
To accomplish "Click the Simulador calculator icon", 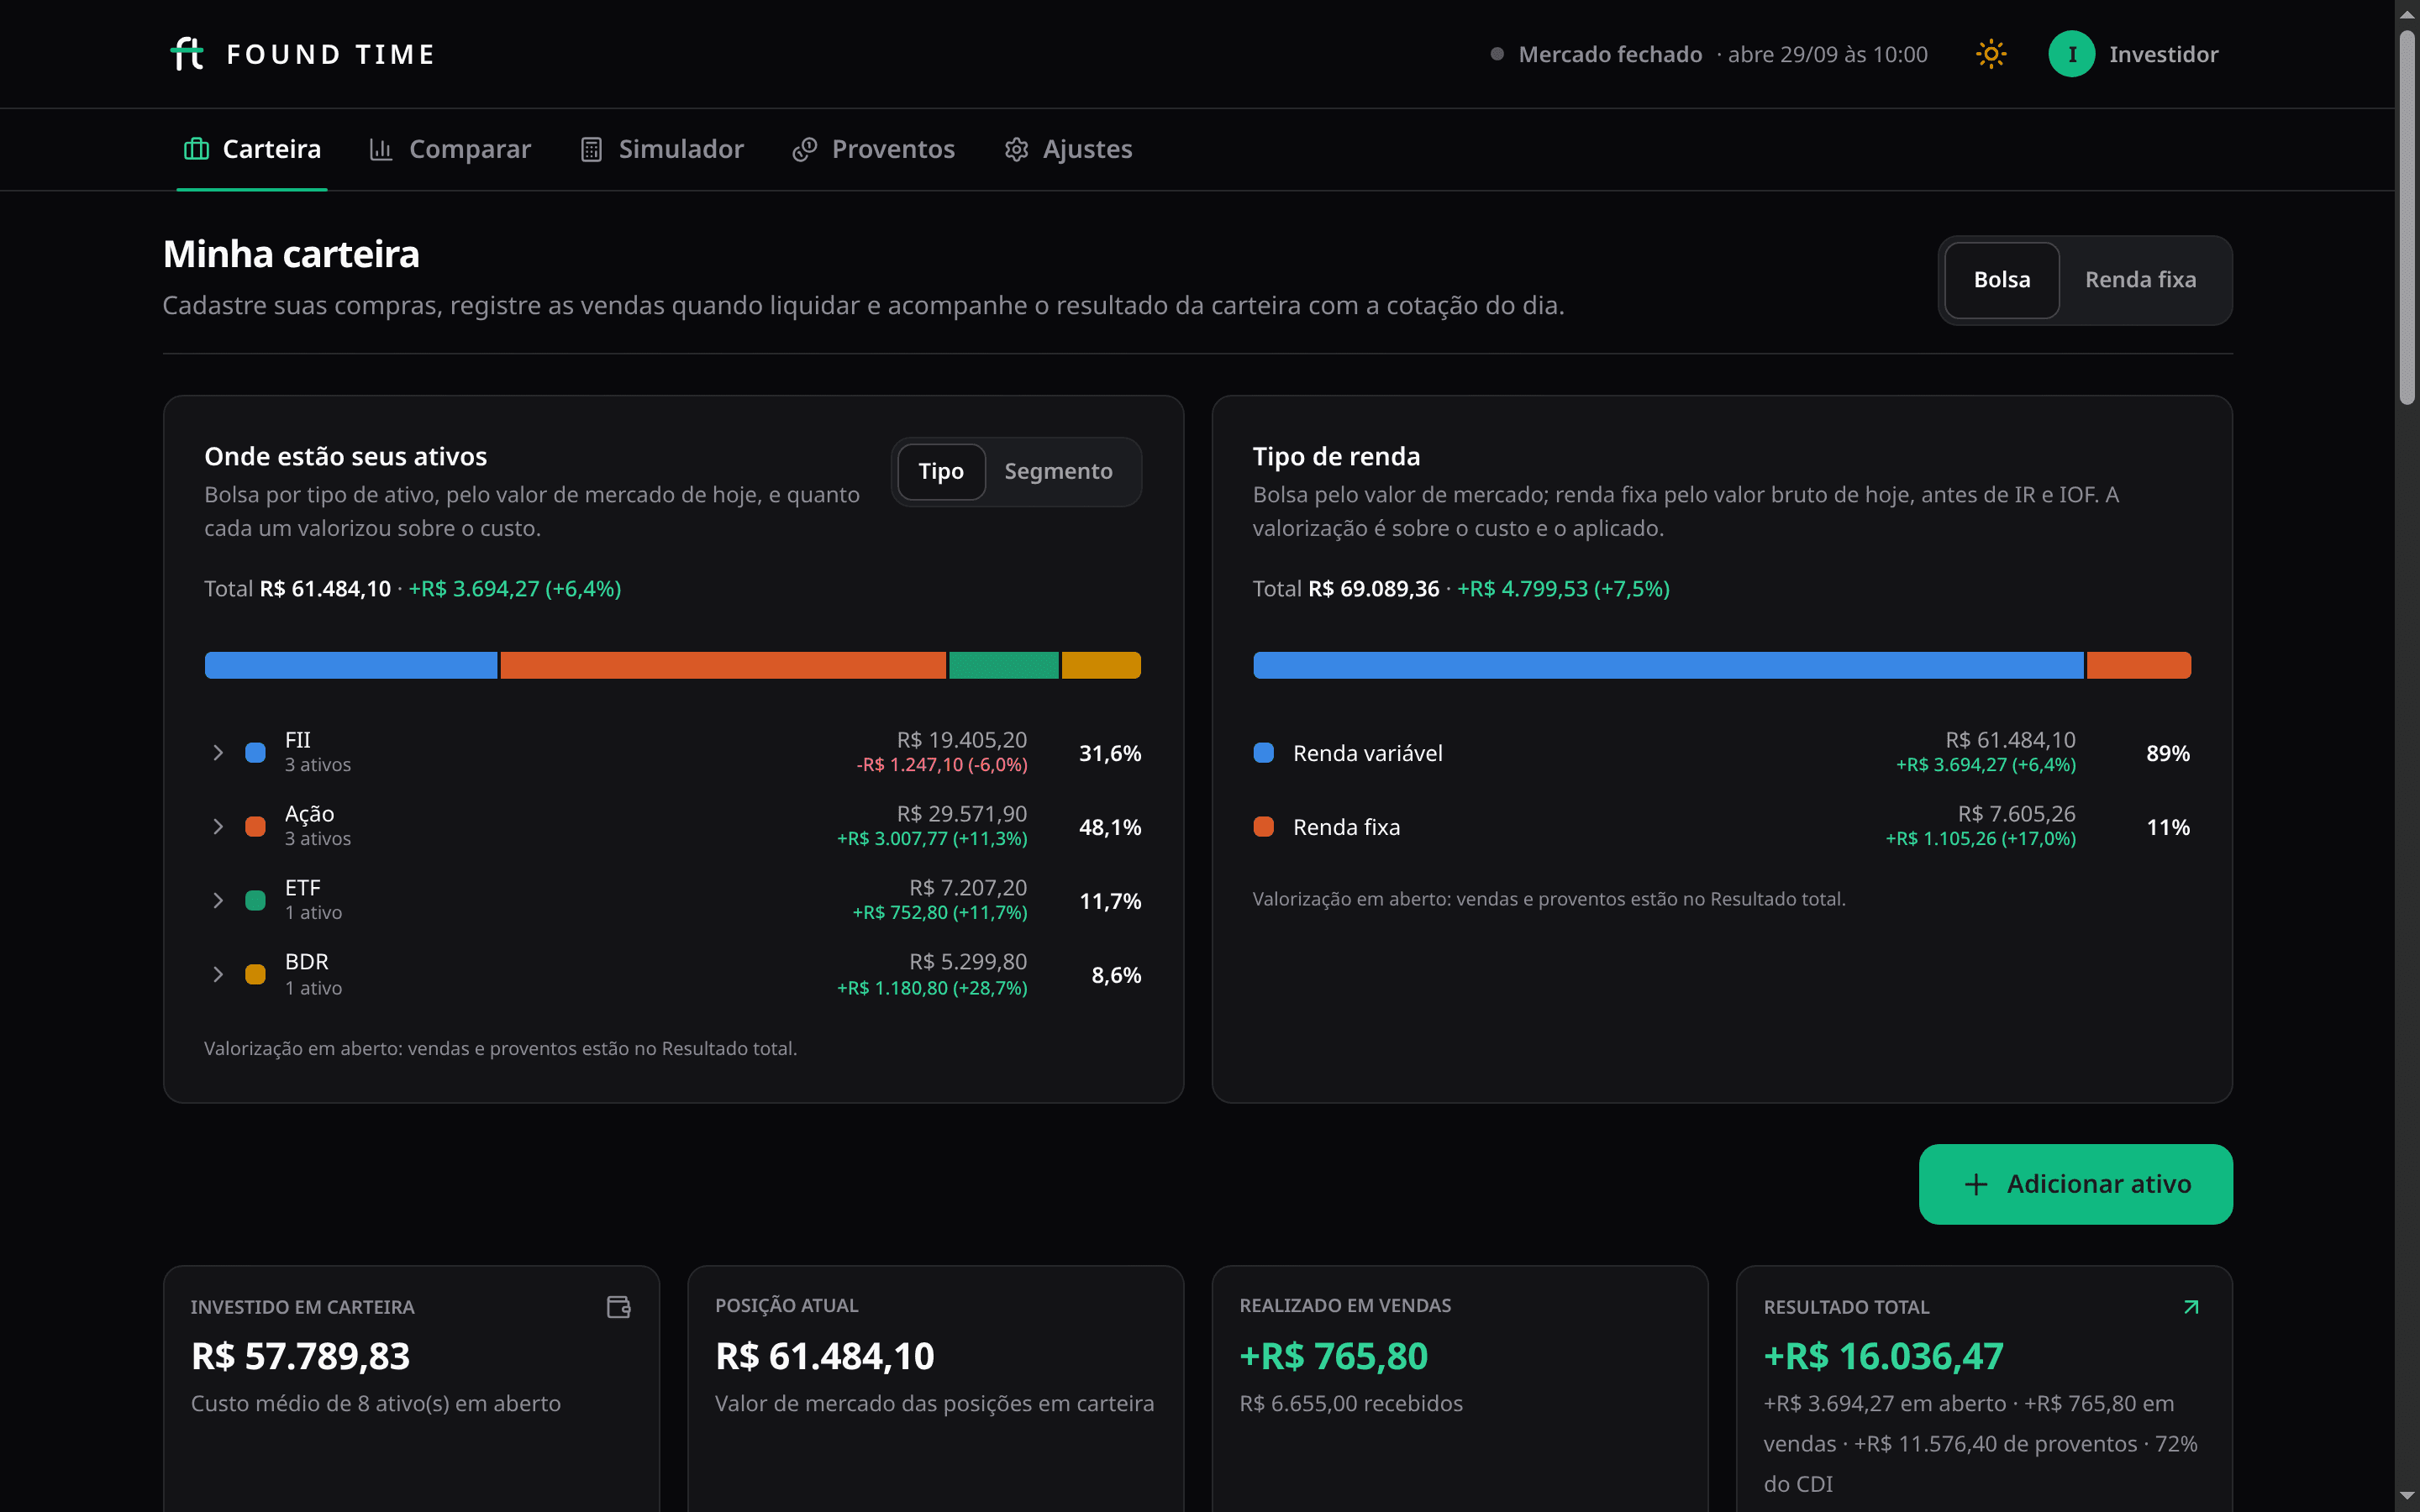I will pyautogui.click(x=591, y=149).
